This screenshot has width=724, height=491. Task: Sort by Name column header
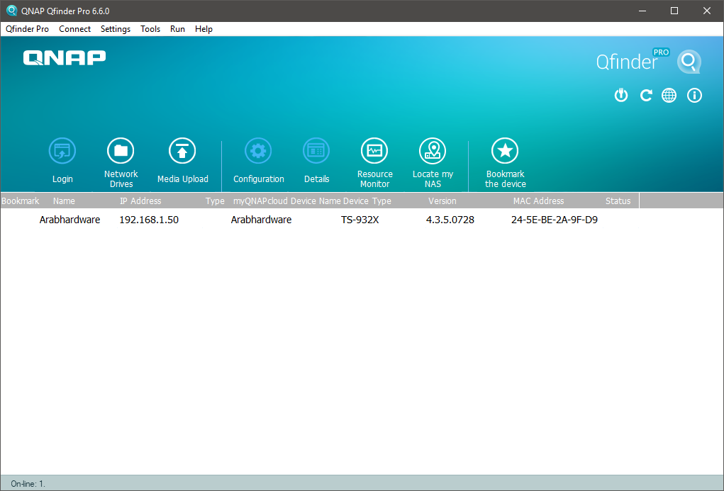[x=64, y=201]
